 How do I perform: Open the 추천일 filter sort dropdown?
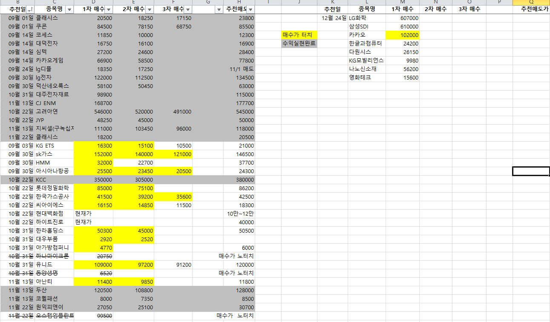coord(31,9)
